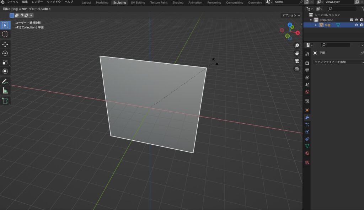Open the ファイル menu

(12, 2)
